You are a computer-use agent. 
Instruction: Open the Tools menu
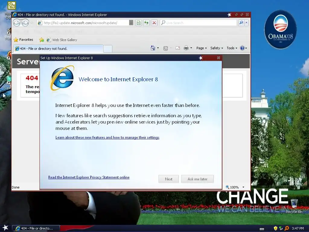[232, 48]
